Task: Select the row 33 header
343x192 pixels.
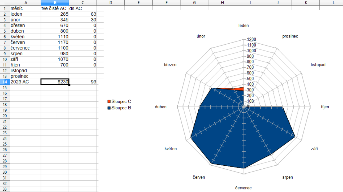Action: coord(5,189)
